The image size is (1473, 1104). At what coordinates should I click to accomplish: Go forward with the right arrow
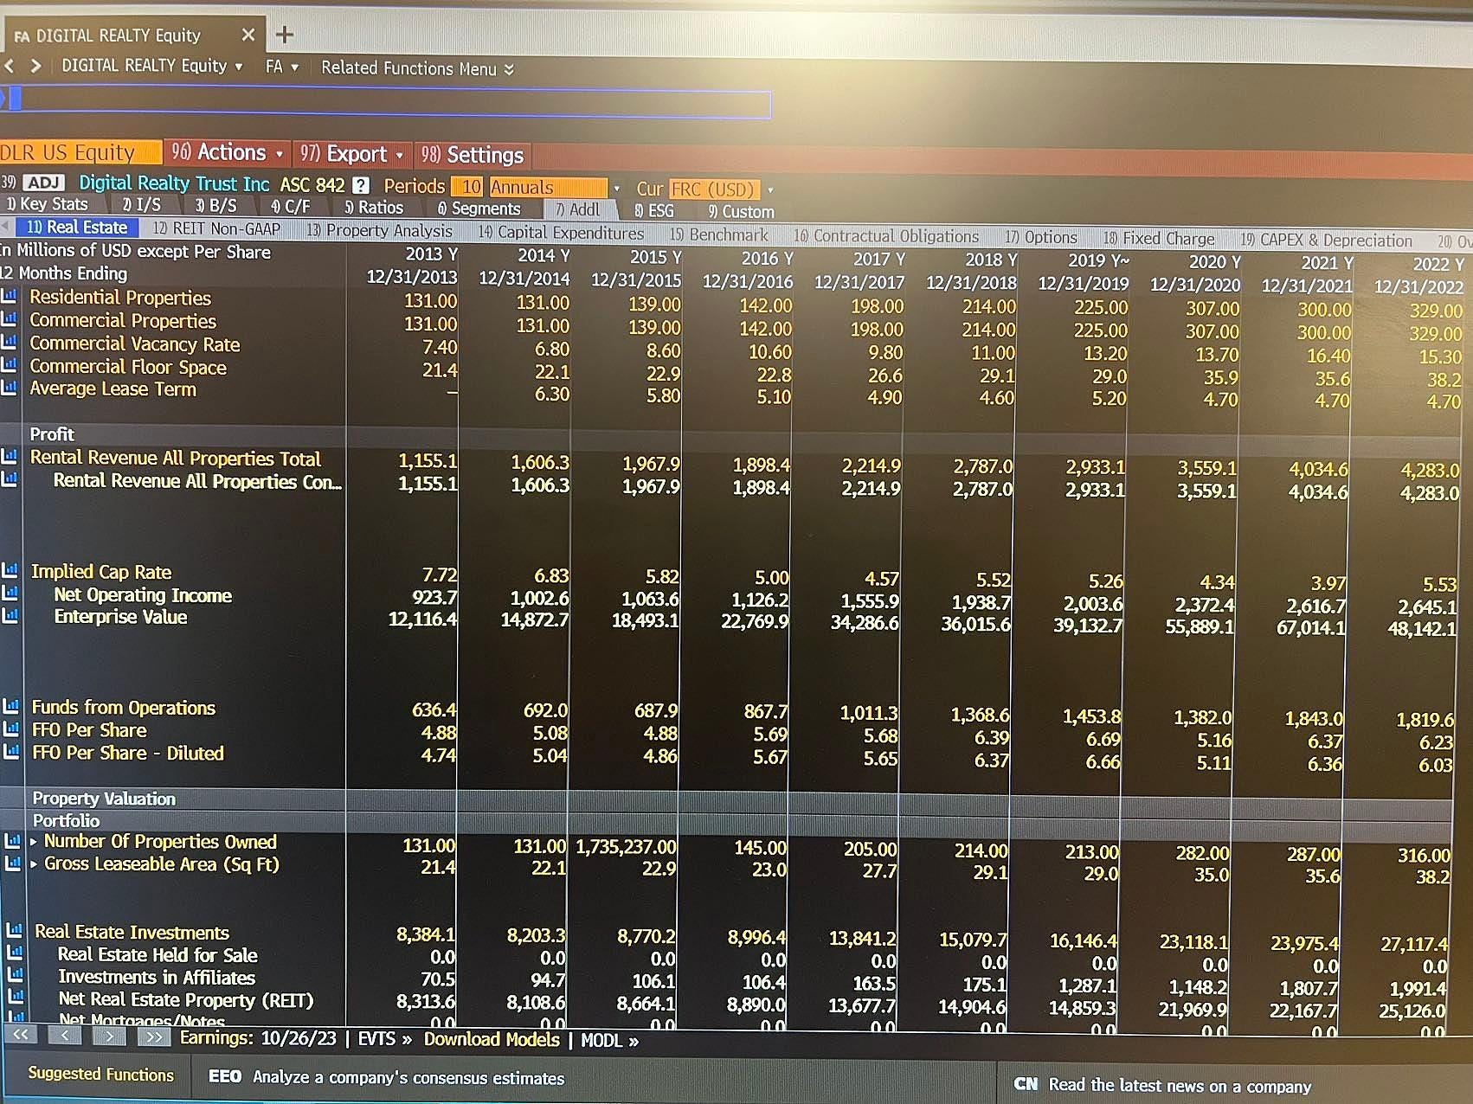(35, 66)
